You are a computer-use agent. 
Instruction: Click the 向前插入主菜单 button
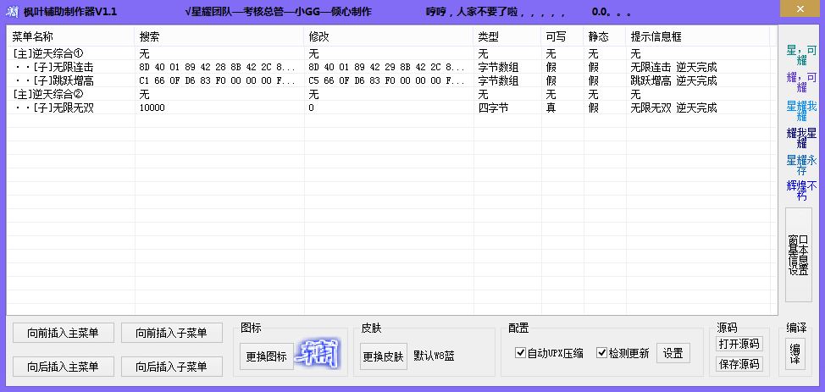click(x=64, y=333)
